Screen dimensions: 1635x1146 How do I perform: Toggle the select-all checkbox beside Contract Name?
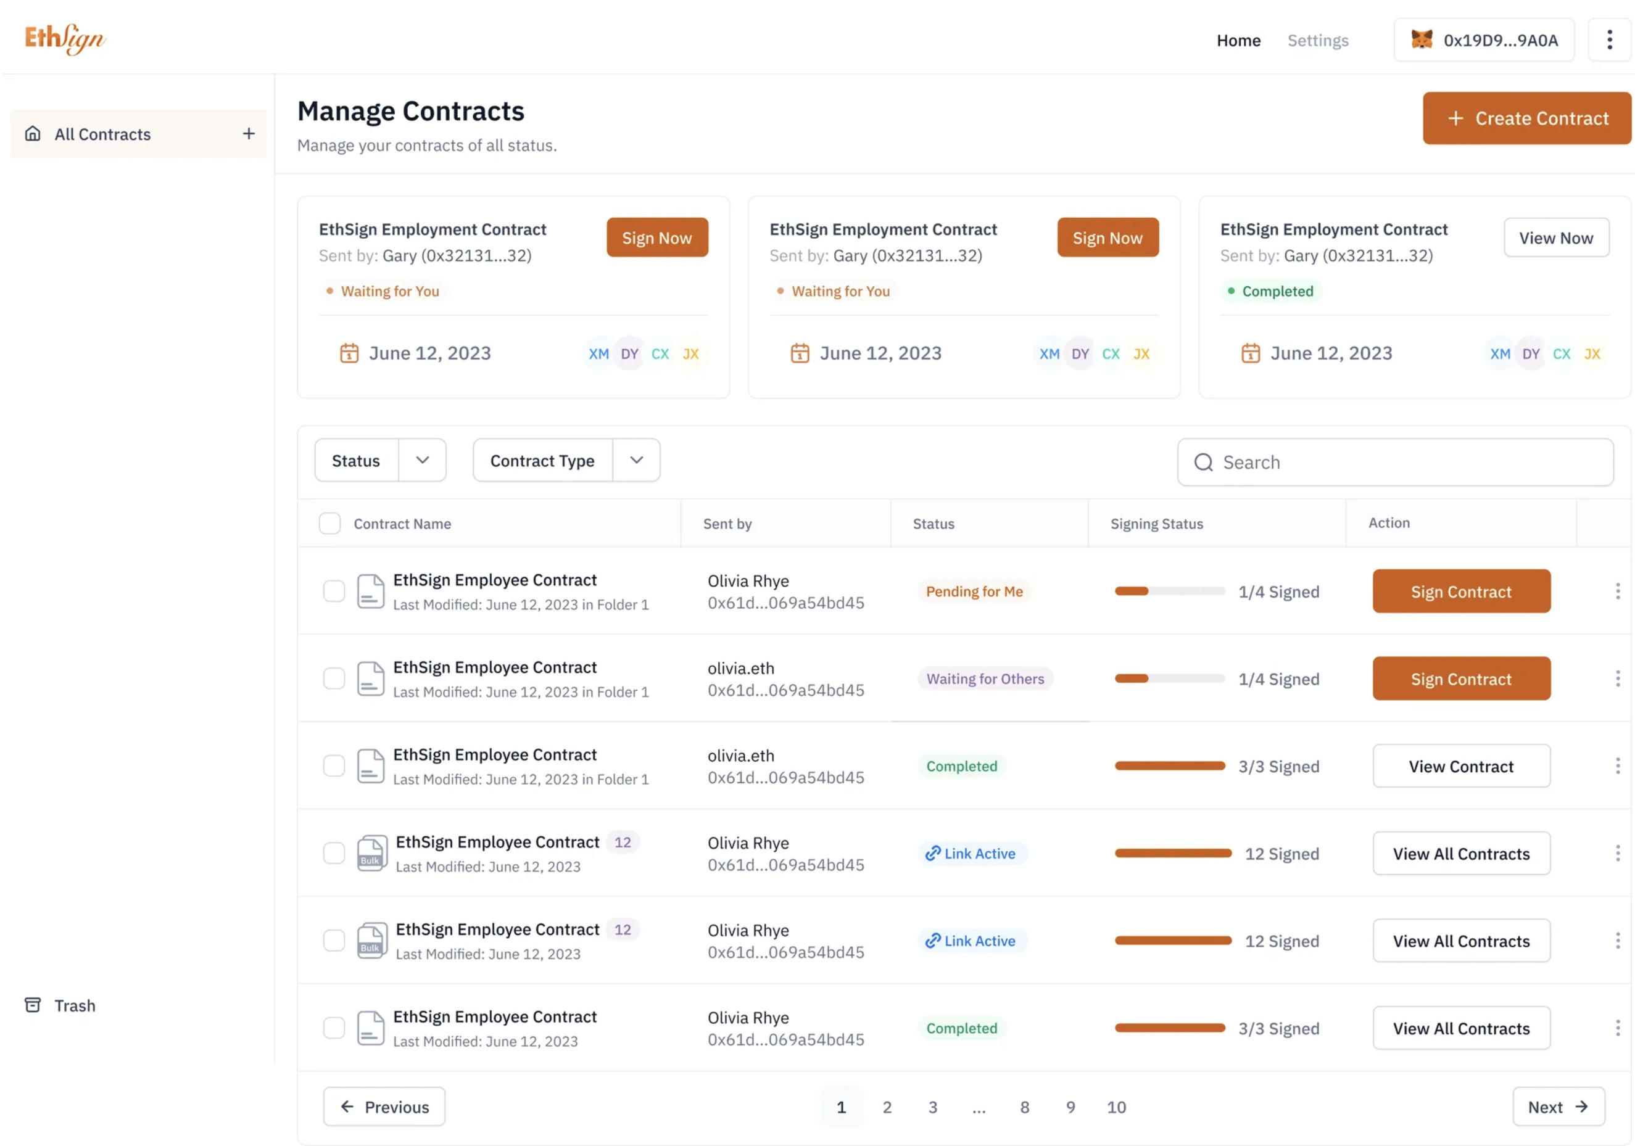(x=329, y=523)
